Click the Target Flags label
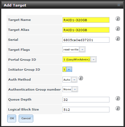125x127 pixels. pos(19,50)
